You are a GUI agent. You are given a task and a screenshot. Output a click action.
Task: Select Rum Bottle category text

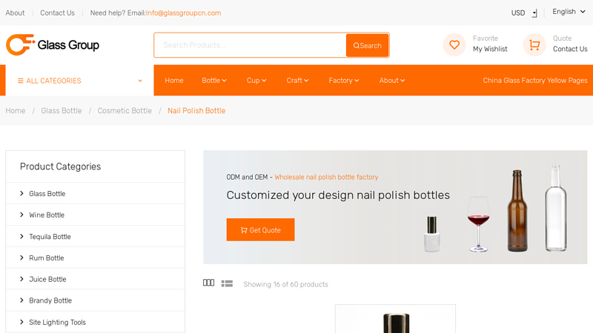coord(47,258)
